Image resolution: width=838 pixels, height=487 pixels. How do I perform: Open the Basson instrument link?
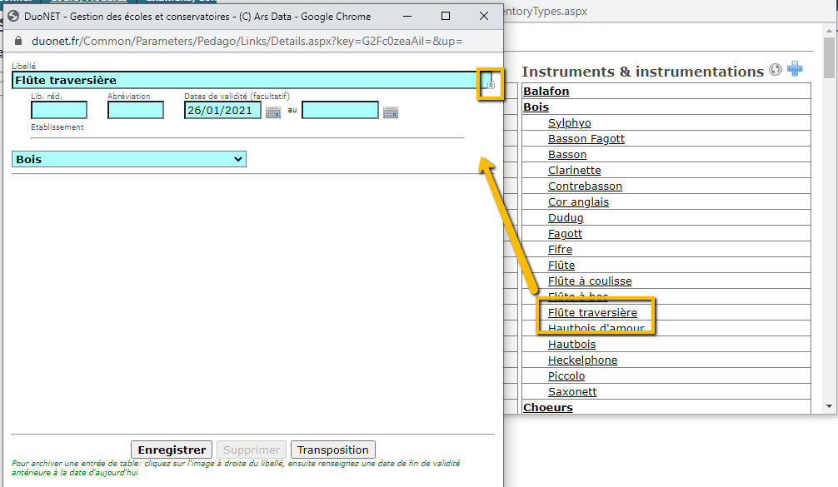[567, 154]
